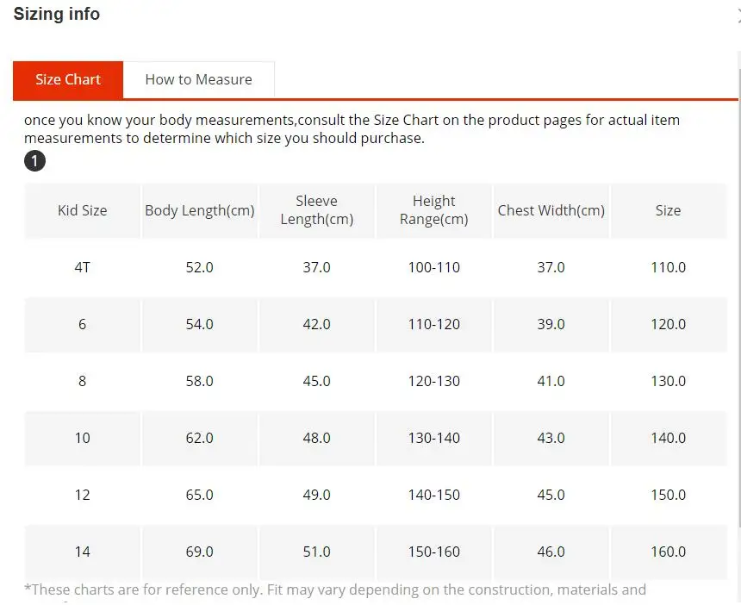Select the 4T kid size cell

pos(82,267)
